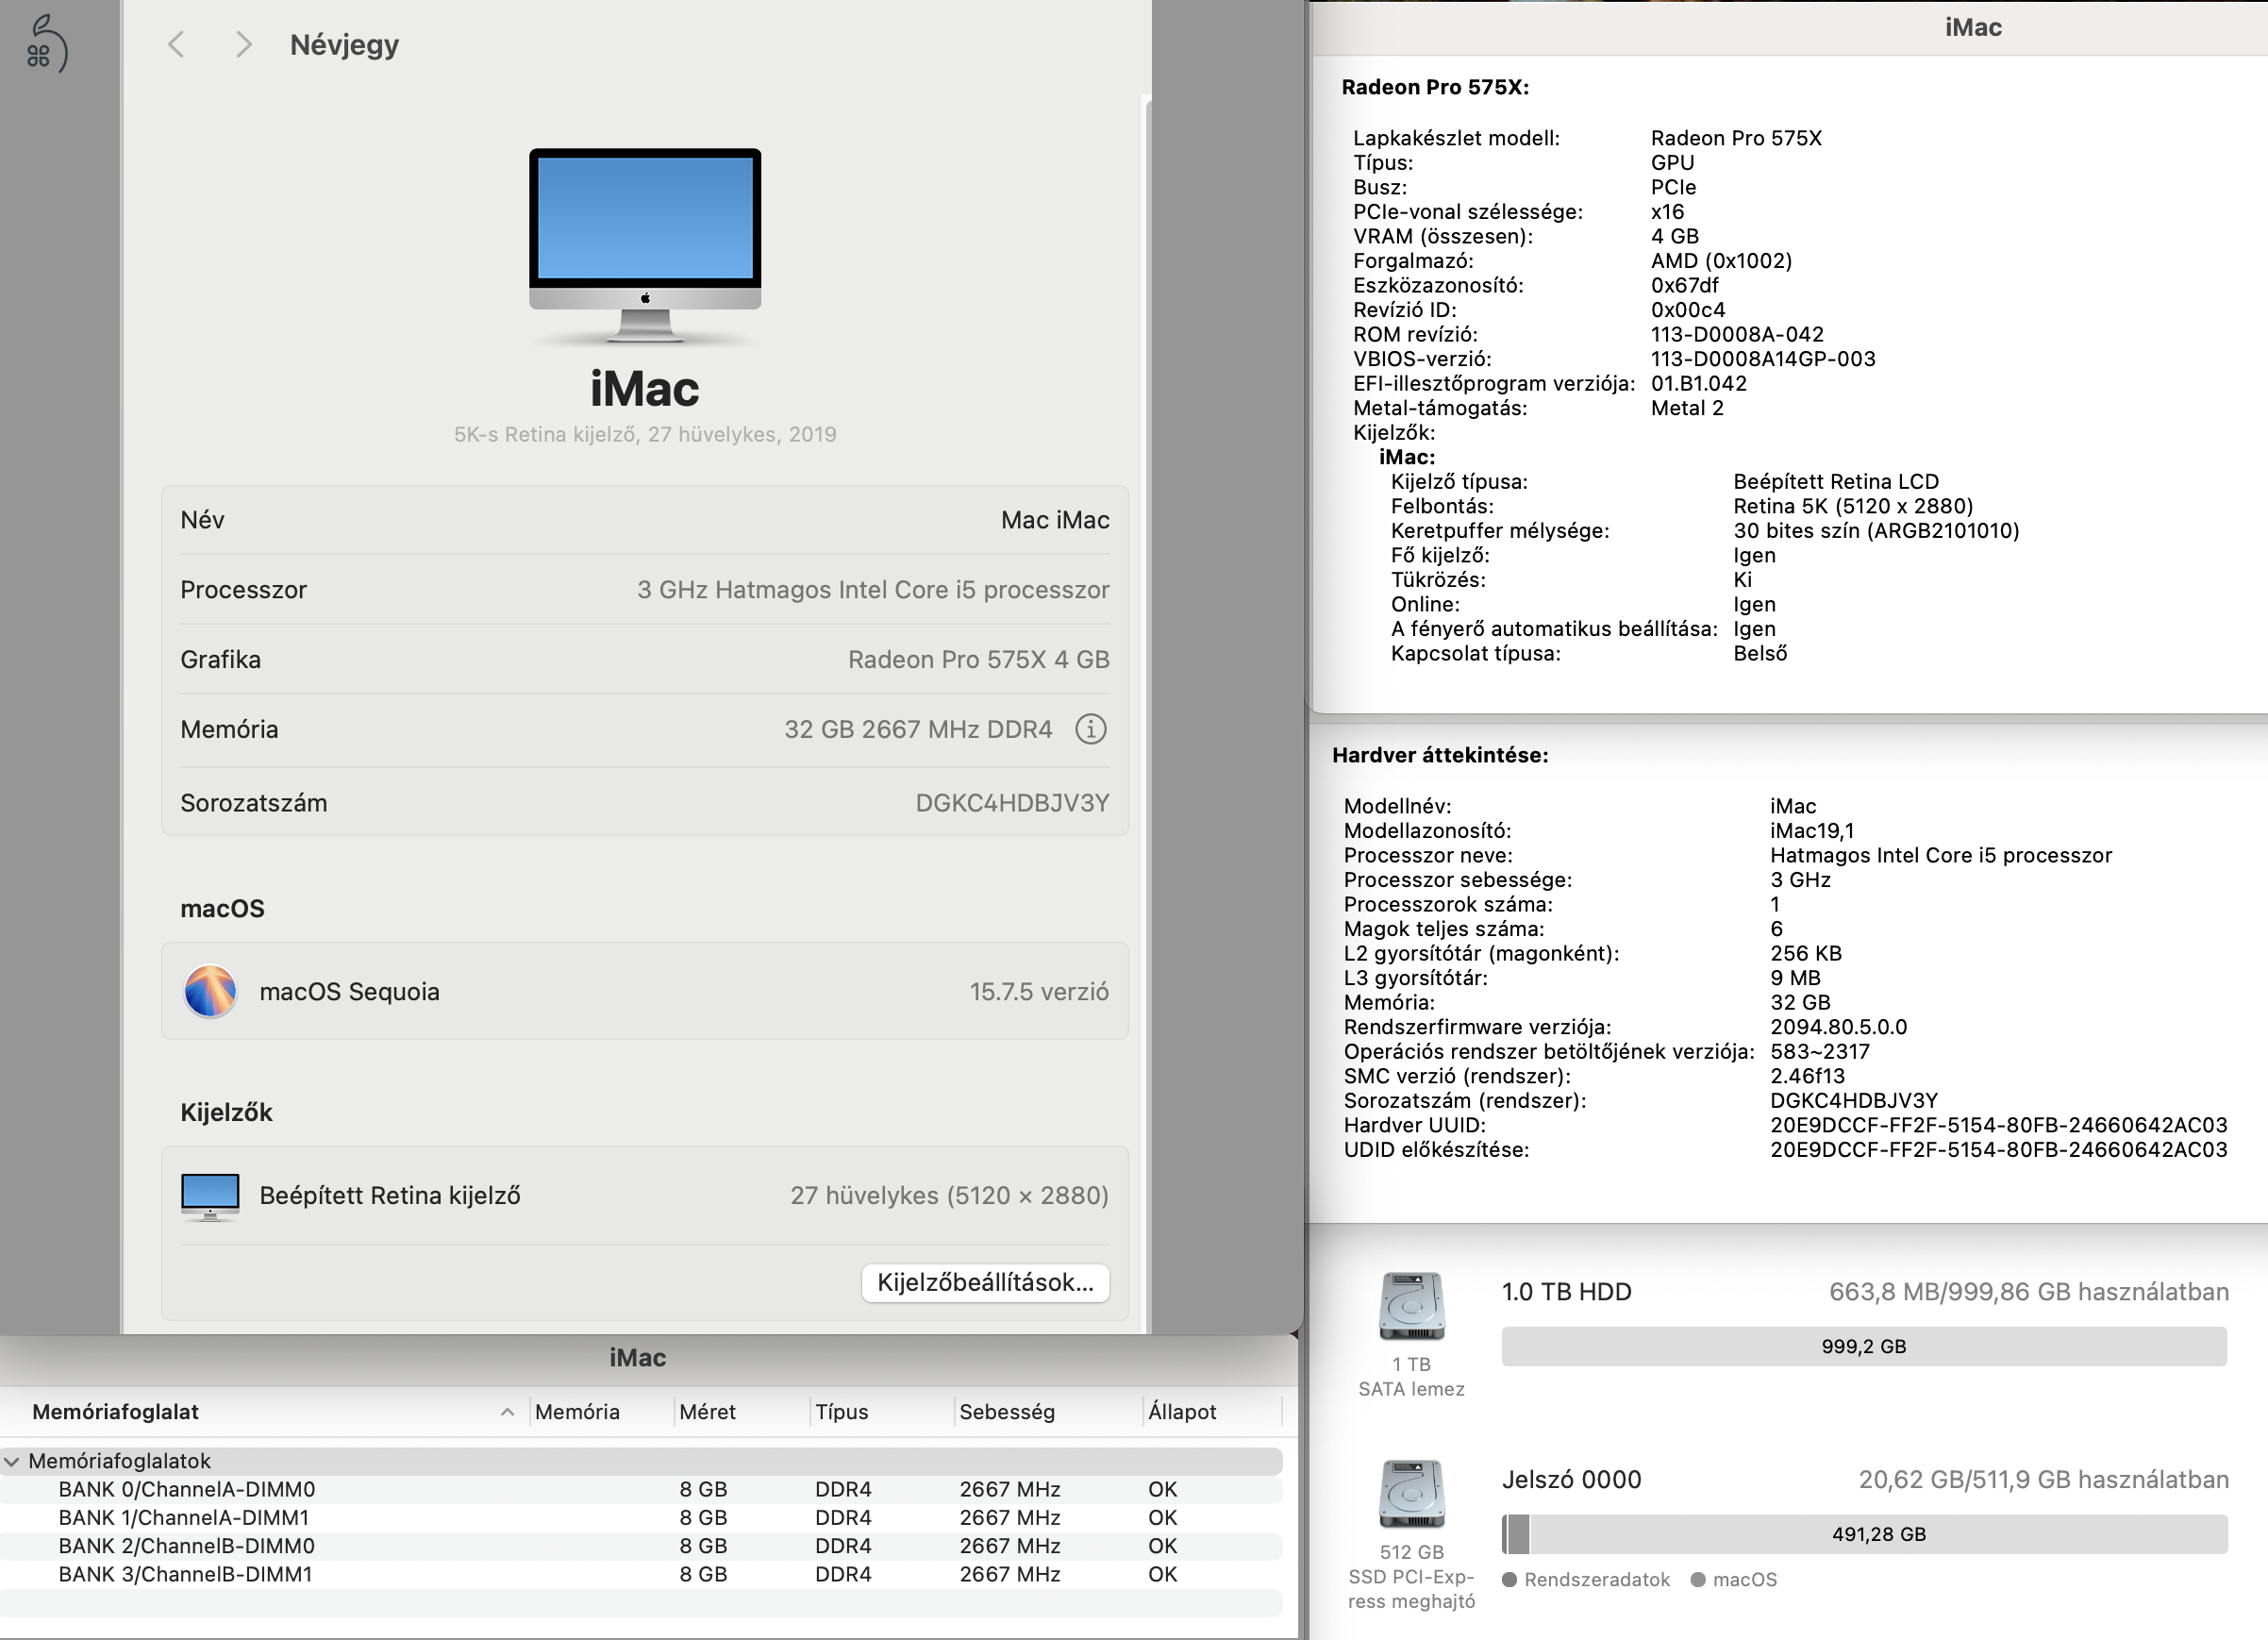Collapse the Memóriafoglalatok section
Viewport: 2268px width, 1640px height.
pyautogui.click(x=12, y=1461)
